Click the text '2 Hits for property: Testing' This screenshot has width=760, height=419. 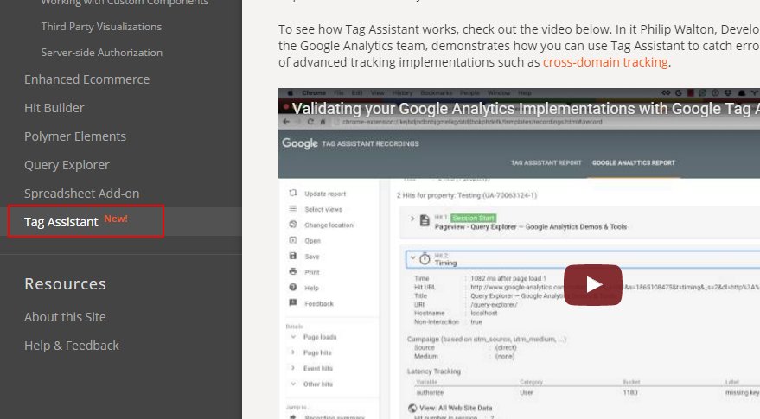[x=438, y=195]
